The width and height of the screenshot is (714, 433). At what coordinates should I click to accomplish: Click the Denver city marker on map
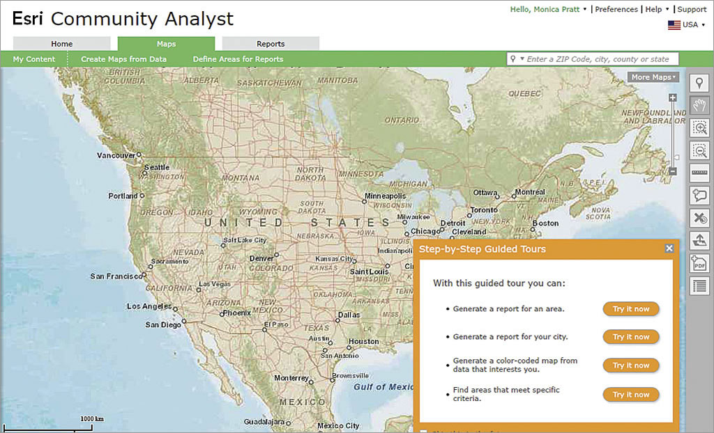pos(276,255)
